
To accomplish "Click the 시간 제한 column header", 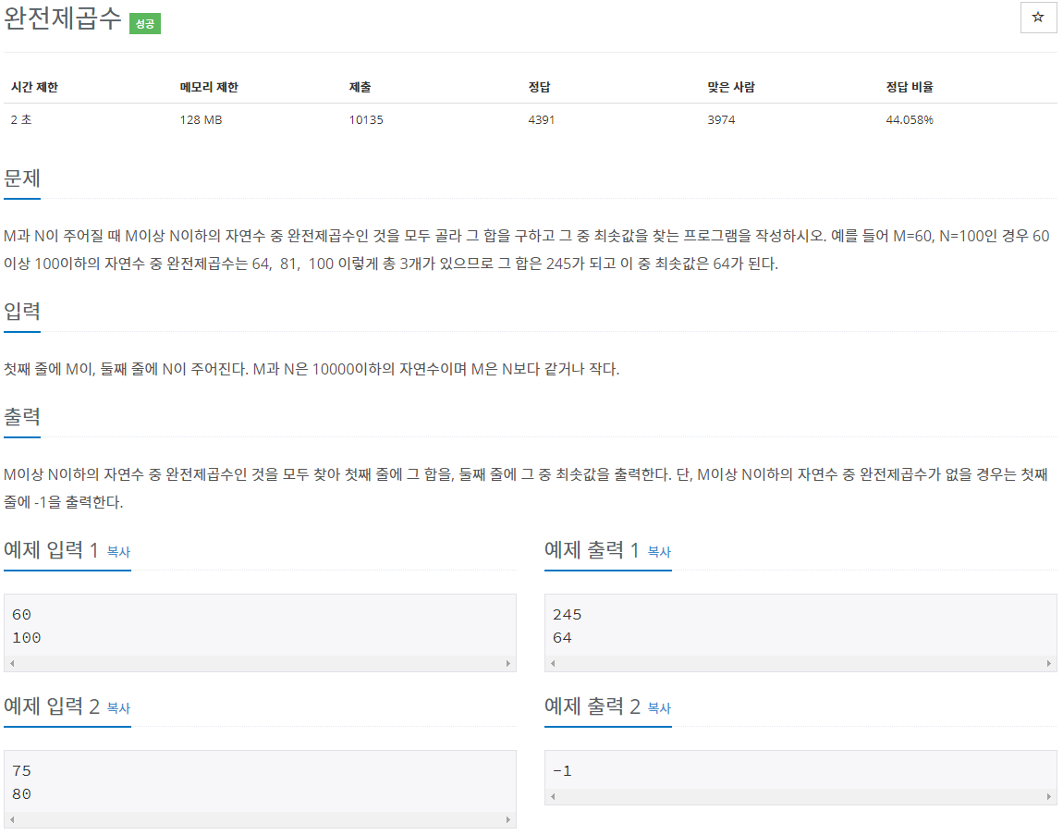I will (34, 87).
